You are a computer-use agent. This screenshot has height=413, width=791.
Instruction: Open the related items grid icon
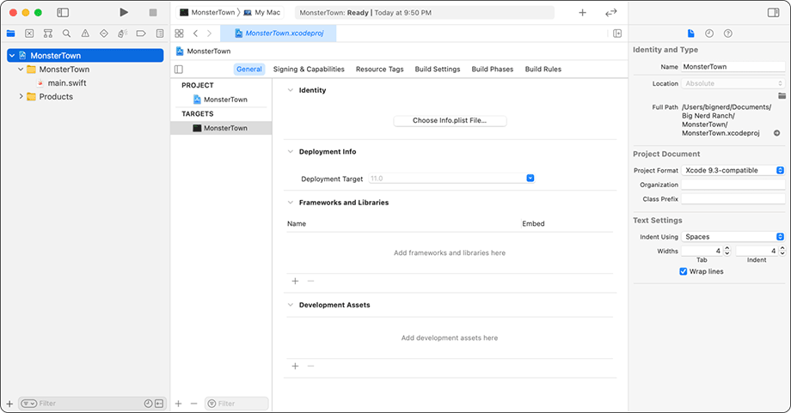(x=179, y=33)
